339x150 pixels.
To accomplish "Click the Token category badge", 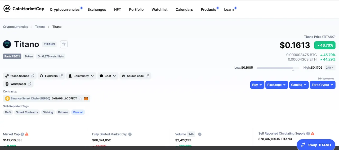I will [29, 56].
